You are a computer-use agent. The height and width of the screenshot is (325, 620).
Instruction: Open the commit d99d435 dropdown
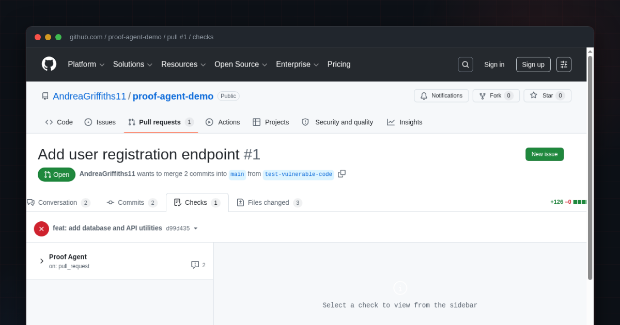coord(195,229)
